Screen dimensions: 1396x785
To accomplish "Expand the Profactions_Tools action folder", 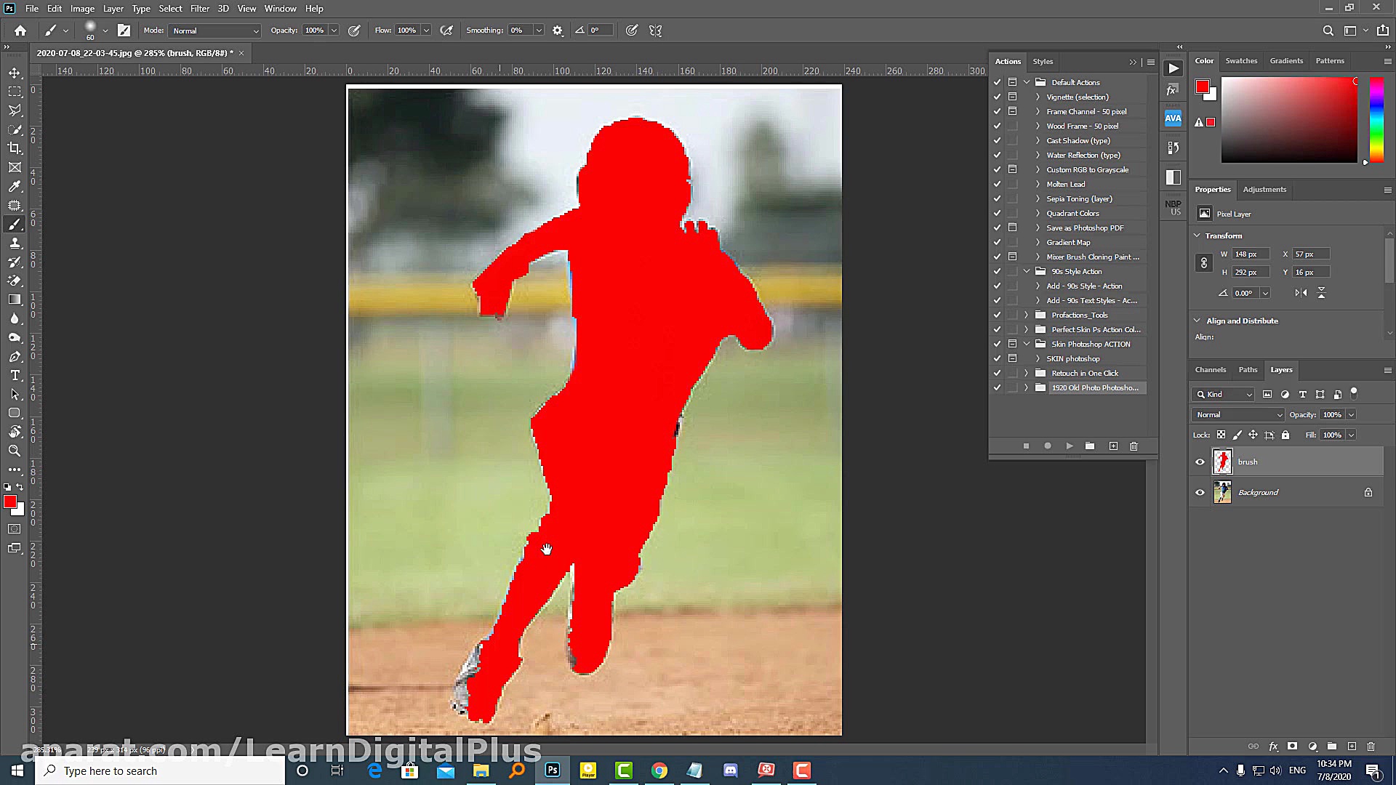I will 1027,315.
